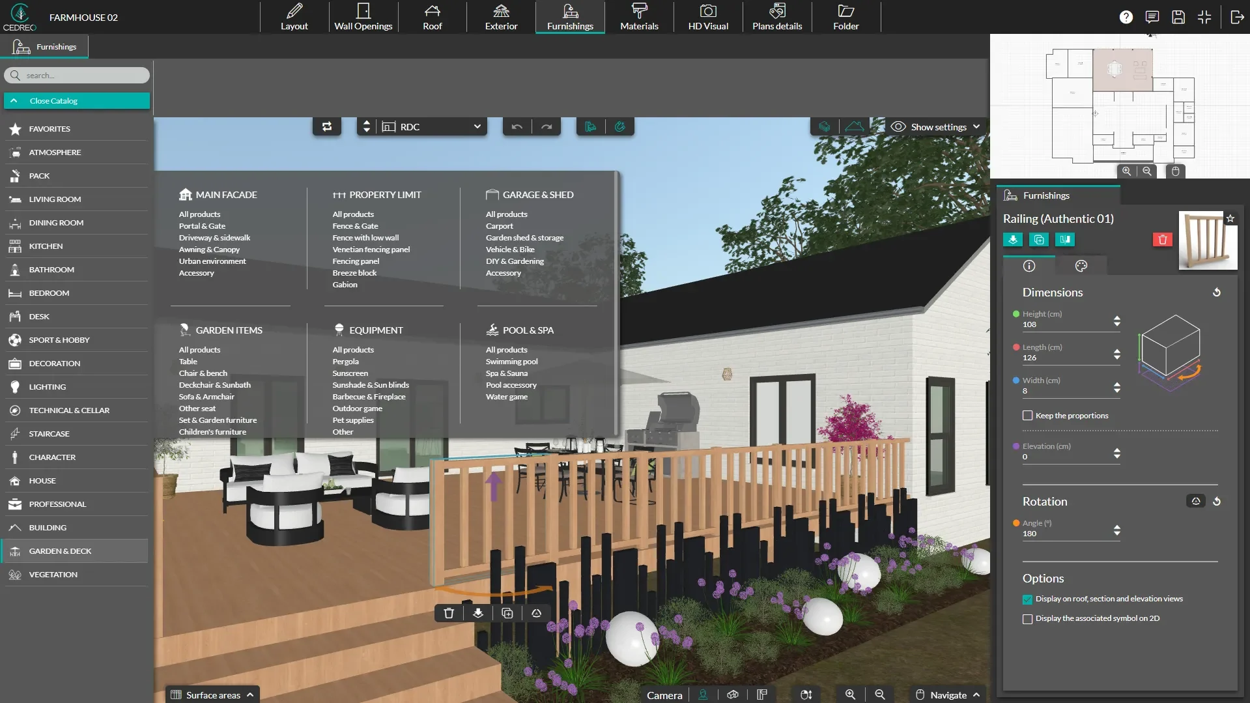Open the HD Visual tab

708,17
